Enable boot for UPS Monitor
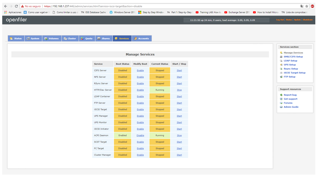The image size is (317, 179). [x=140, y=122]
